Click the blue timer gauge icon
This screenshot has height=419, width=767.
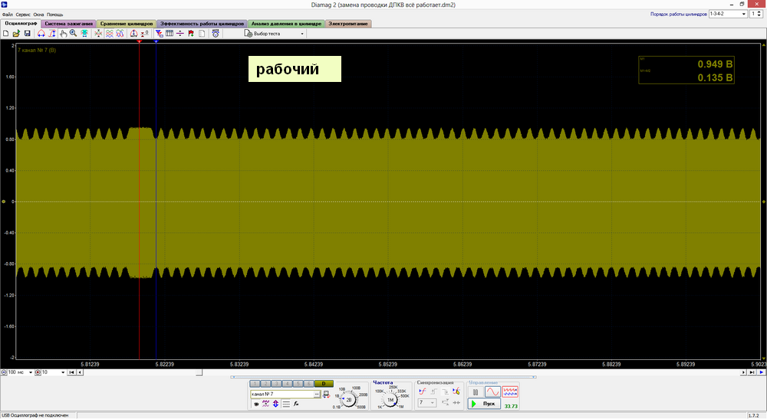point(216,33)
